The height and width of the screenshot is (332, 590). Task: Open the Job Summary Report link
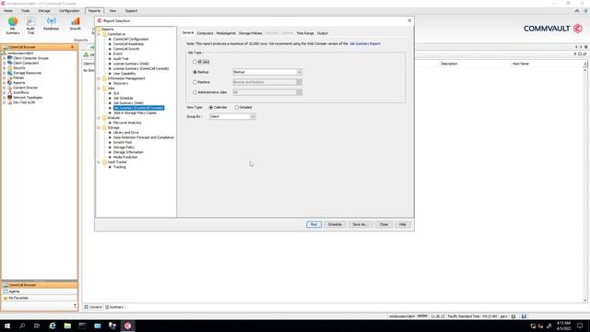365,44
